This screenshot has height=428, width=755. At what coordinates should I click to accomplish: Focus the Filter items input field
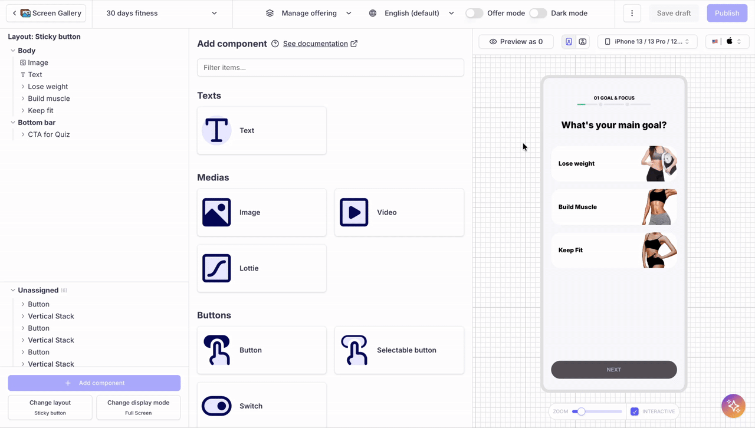330,68
